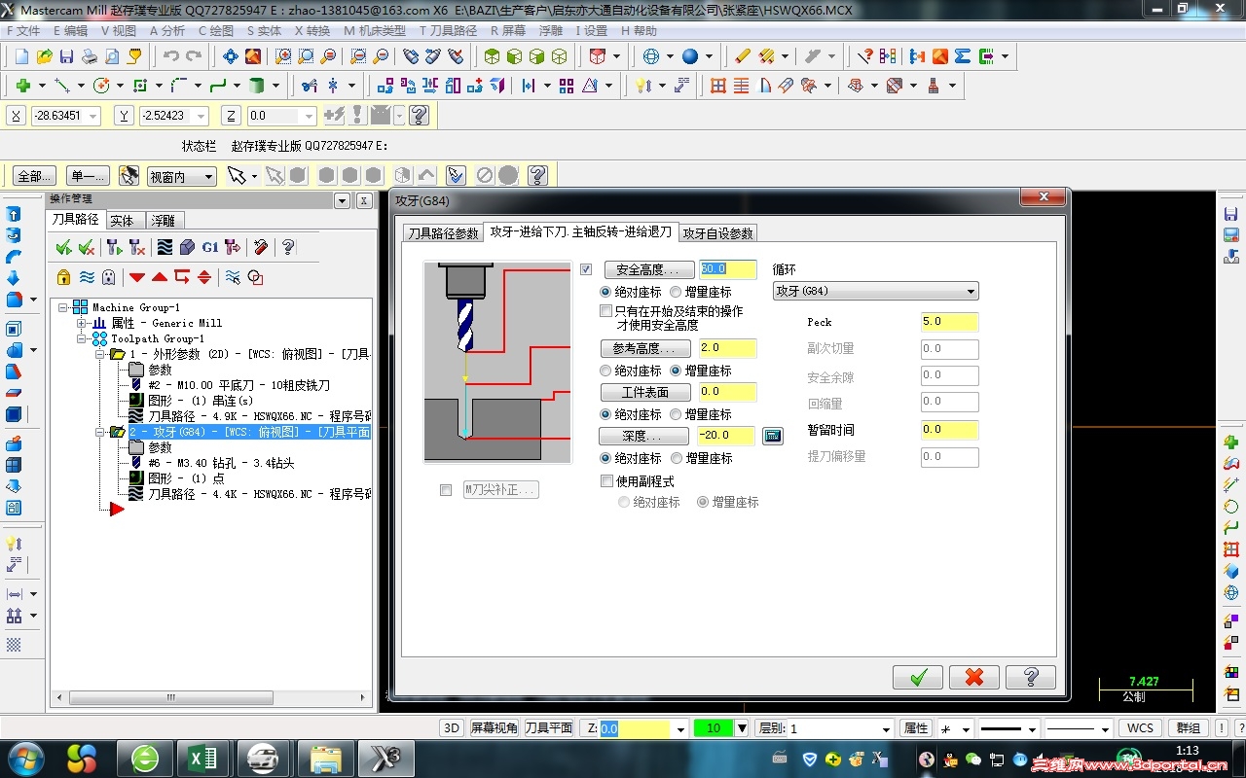Click the Open file folder icon

pos(44,56)
